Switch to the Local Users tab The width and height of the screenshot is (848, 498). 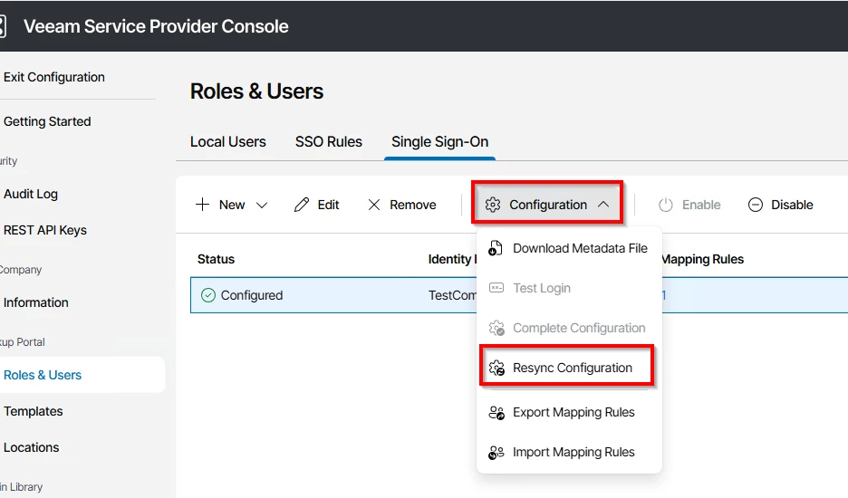pos(228,142)
